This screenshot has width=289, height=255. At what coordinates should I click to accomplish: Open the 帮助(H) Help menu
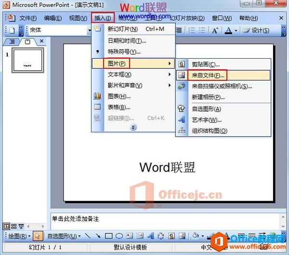click(249, 18)
